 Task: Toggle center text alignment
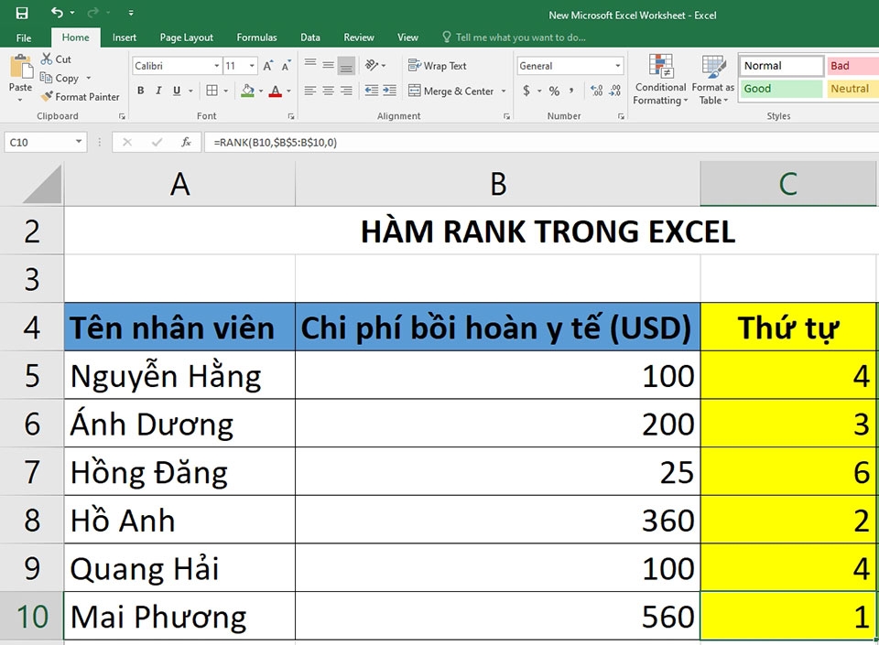point(328,91)
